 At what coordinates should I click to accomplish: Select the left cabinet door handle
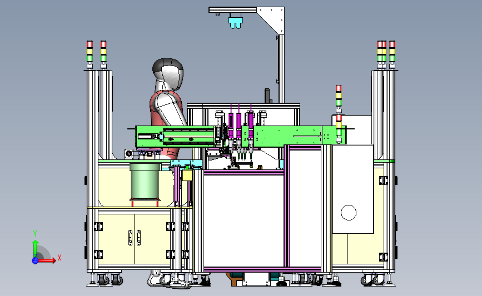coord(130,237)
